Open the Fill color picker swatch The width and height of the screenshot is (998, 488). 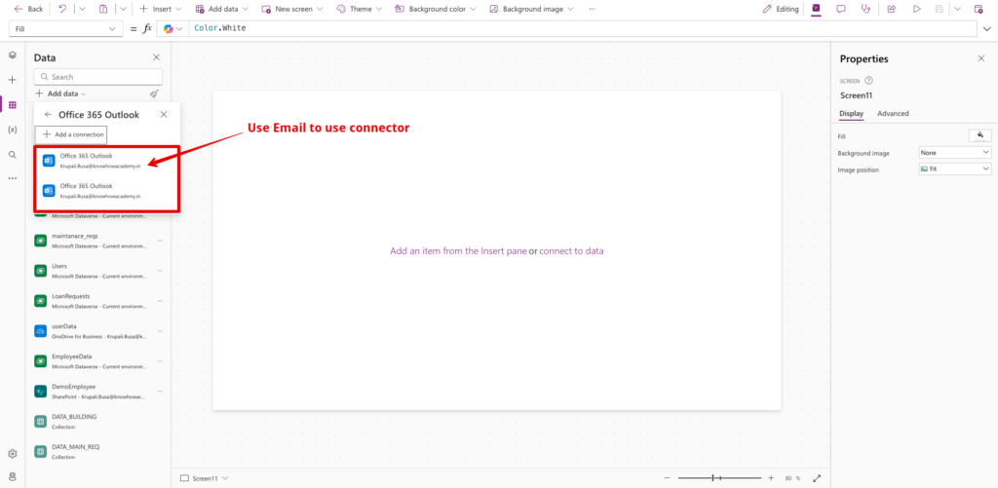980,135
